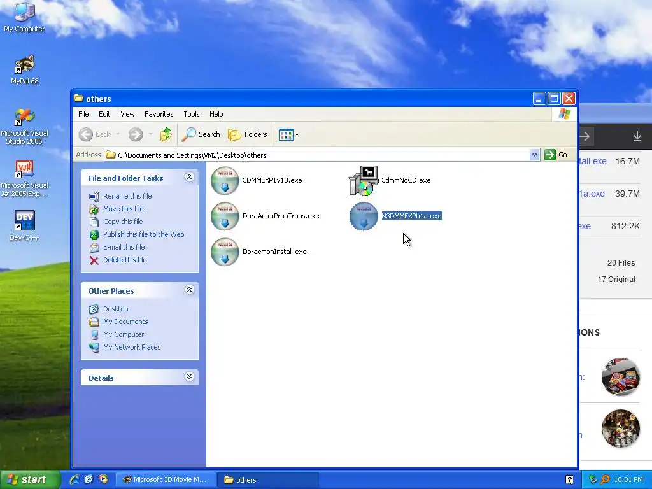Click the taskbar clock 10:01 PM
This screenshot has height=489, width=652.
(x=628, y=480)
